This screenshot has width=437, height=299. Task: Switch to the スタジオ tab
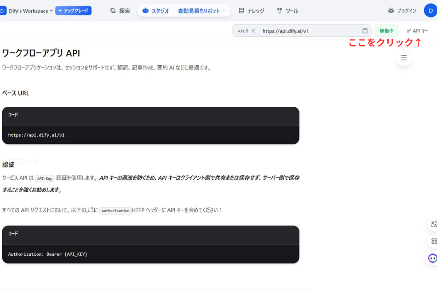pos(155,11)
